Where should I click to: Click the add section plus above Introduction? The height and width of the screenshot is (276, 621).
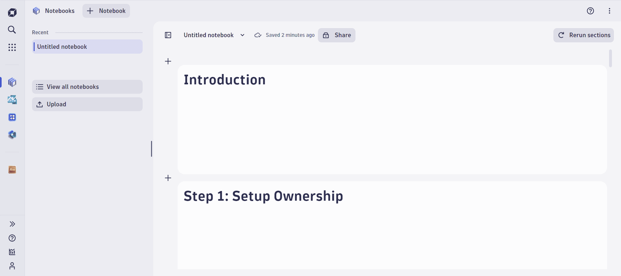(x=168, y=61)
